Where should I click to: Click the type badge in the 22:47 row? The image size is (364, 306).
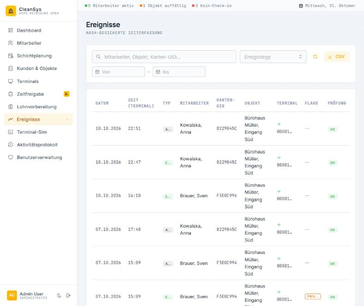168,163
